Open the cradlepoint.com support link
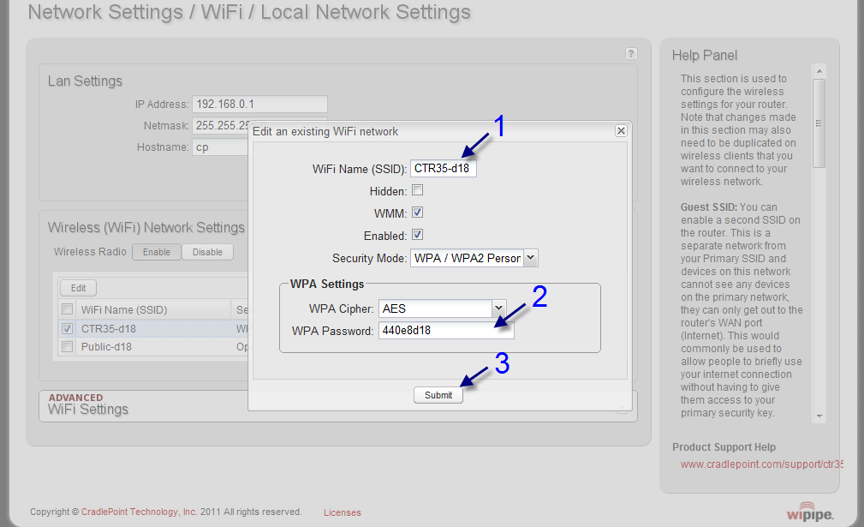 point(761,464)
